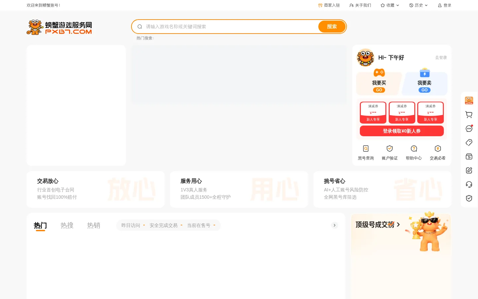Select 我要卖 card
The width and height of the screenshot is (478, 299).
coord(425,82)
